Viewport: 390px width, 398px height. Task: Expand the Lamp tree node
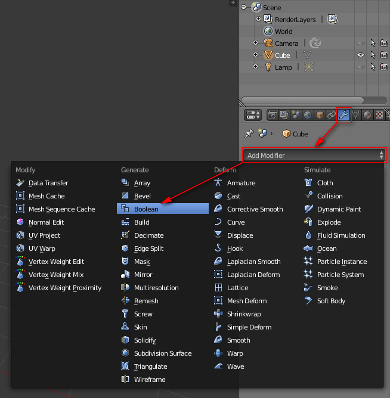[x=256, y=67]
